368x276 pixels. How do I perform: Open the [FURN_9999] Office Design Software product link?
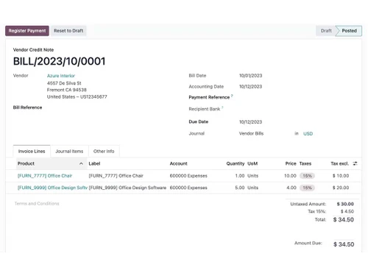[x=52, y=188]
